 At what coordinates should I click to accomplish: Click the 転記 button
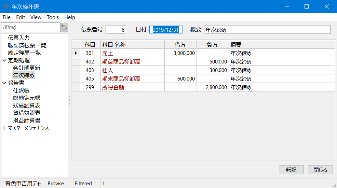pyautogui.click(x=291, y=170)
